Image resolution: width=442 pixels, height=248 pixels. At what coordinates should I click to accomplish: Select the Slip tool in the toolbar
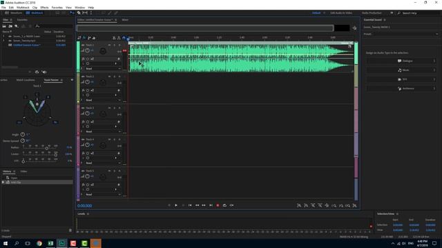[85, 13]
